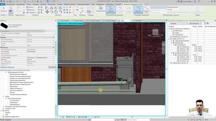Viewport: 216px width, 121px height.
Task: Close the 3D view tab
Action: tap(131, 21)
